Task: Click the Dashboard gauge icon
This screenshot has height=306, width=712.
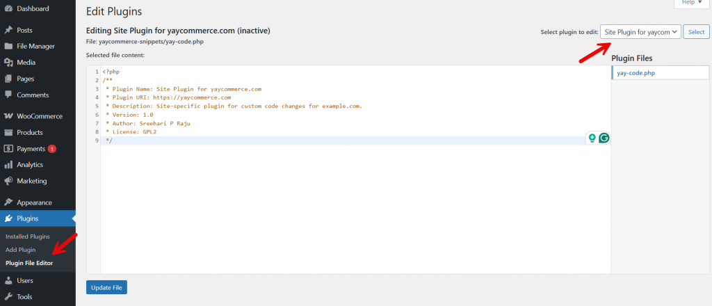Action: (x=8, y=8)
